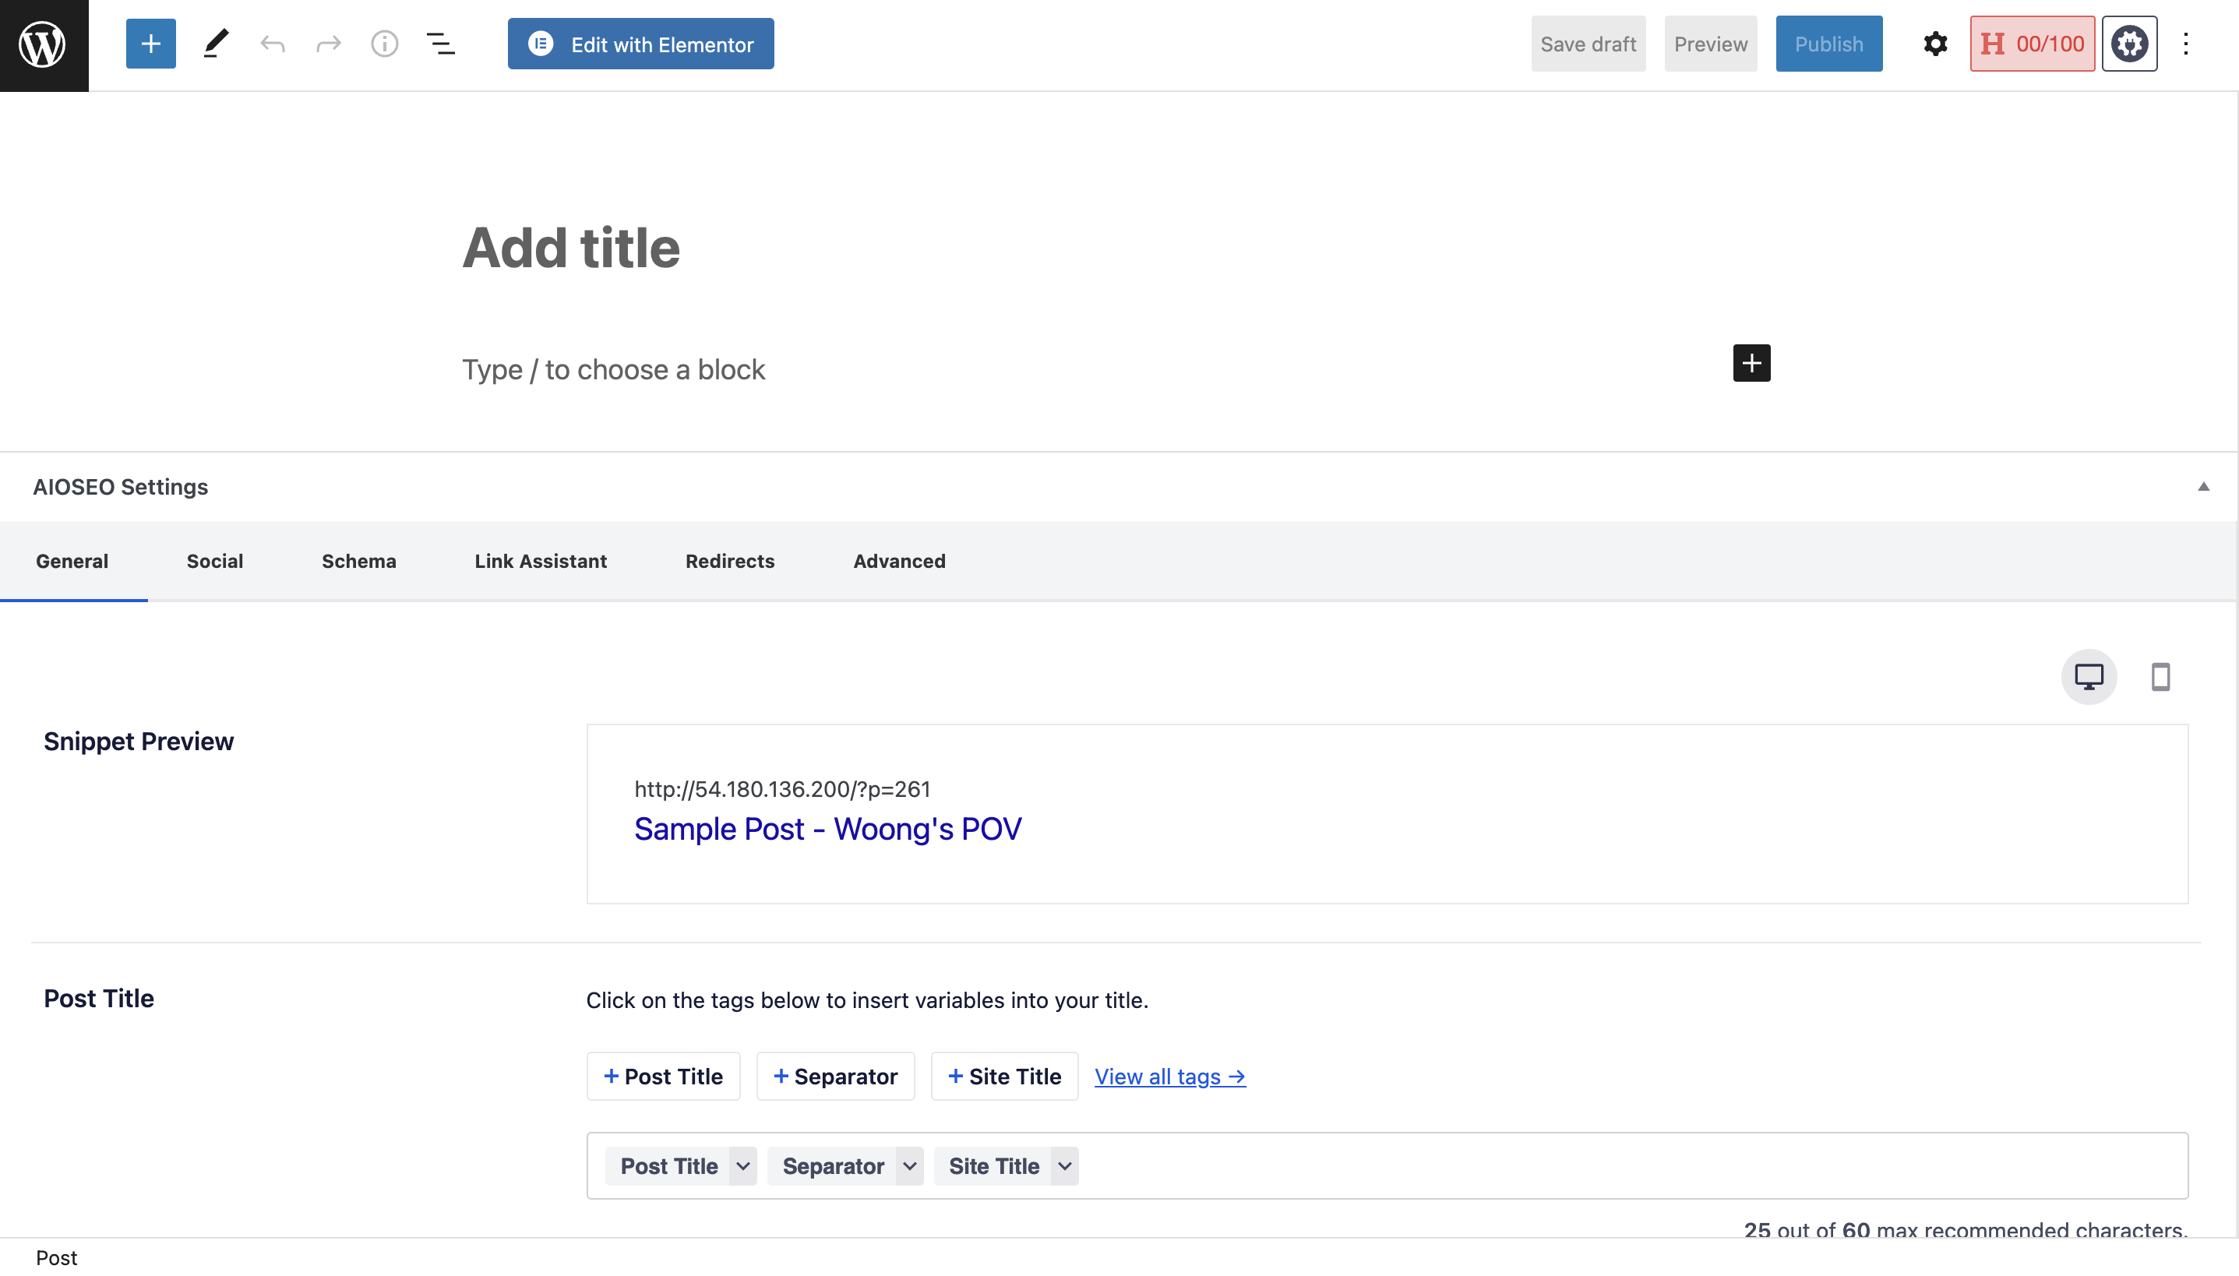
Task: Click the Edit with Elementor button
Action: tap(640, 44)
